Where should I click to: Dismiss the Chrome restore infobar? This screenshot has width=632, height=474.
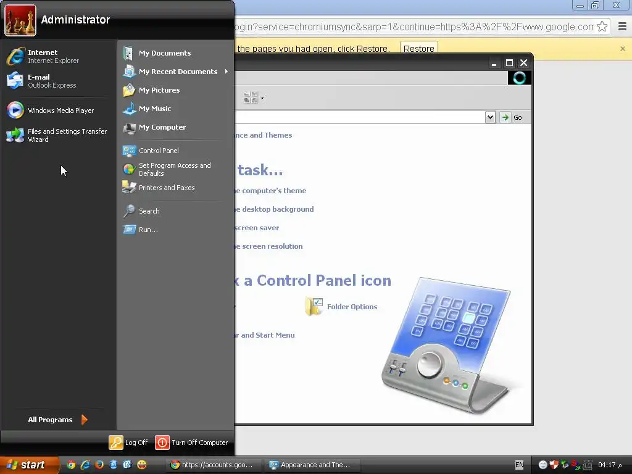[x=622, y=48]
